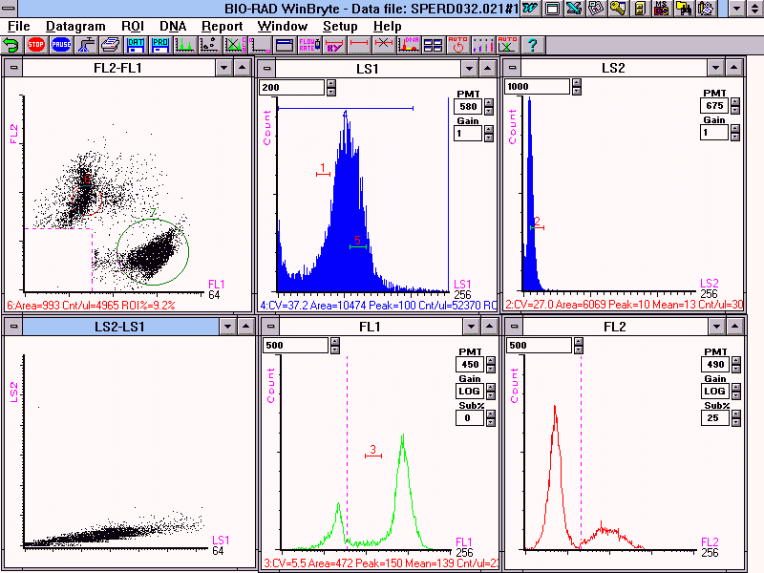Click the AUTO rotate red arrow icon

[x=458, y=45]
